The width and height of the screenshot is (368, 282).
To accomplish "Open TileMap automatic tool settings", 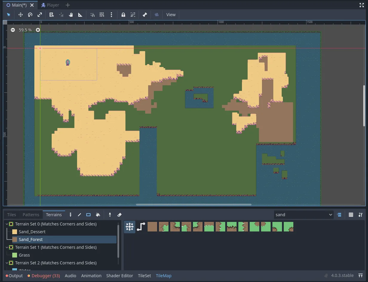I will click(x=361, y=215).
